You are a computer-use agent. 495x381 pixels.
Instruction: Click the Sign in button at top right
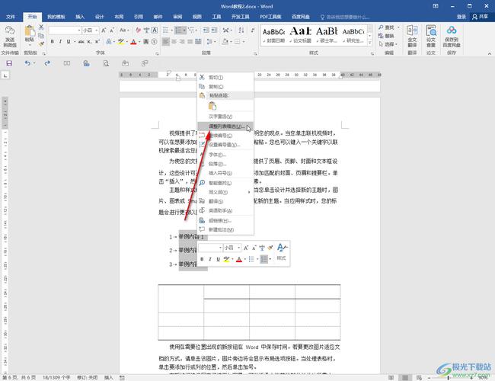461,17
